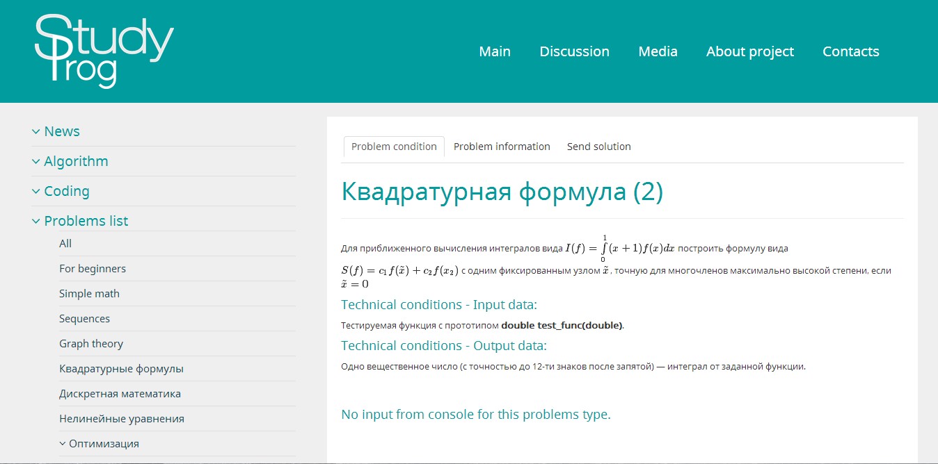Image resolution: width=938 pixels, height=464 pixels.
Task: Select Квадратурные формулы category
Action: [121, 369]
